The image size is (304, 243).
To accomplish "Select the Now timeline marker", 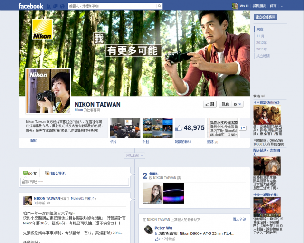I will coord(260,29).
